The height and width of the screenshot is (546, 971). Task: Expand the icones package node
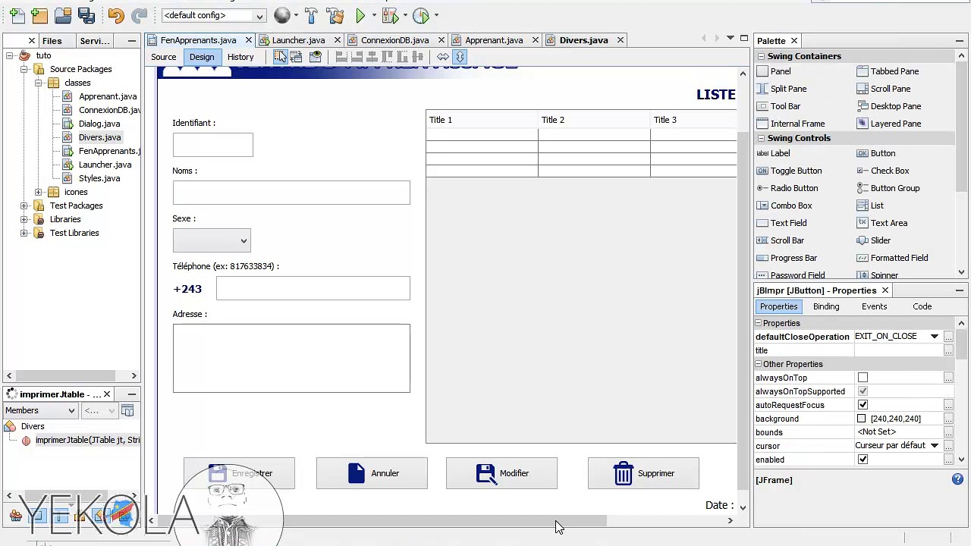[x=38, y=192]
